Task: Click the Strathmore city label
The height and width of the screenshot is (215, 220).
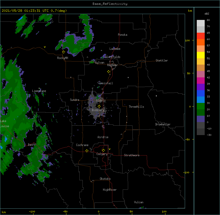Action: 132,155
